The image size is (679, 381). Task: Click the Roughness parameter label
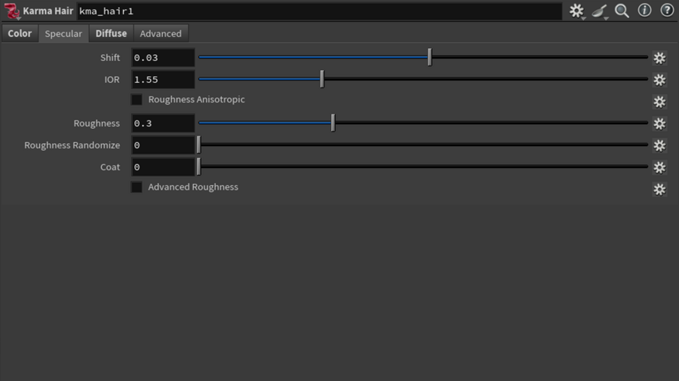97,123
